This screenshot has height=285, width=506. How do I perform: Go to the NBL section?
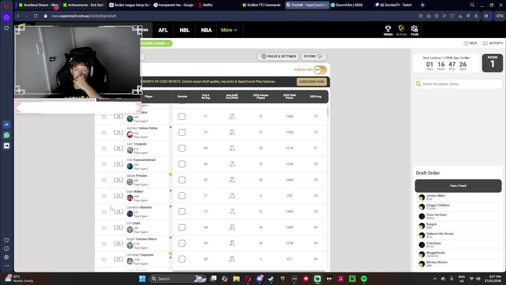185,30
